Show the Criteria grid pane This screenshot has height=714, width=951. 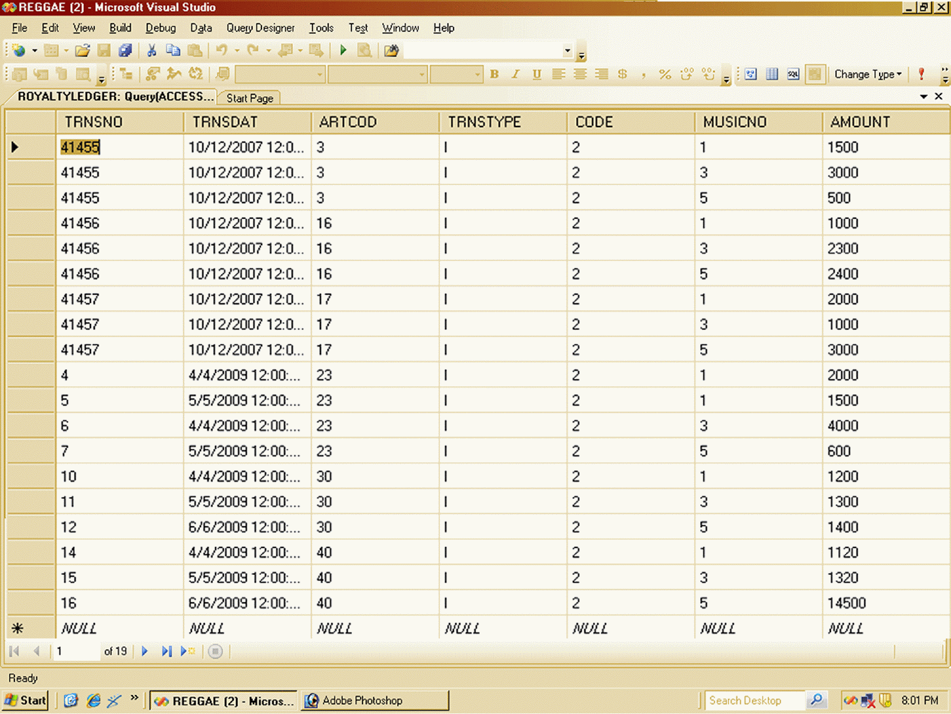[x=772, y=74]
